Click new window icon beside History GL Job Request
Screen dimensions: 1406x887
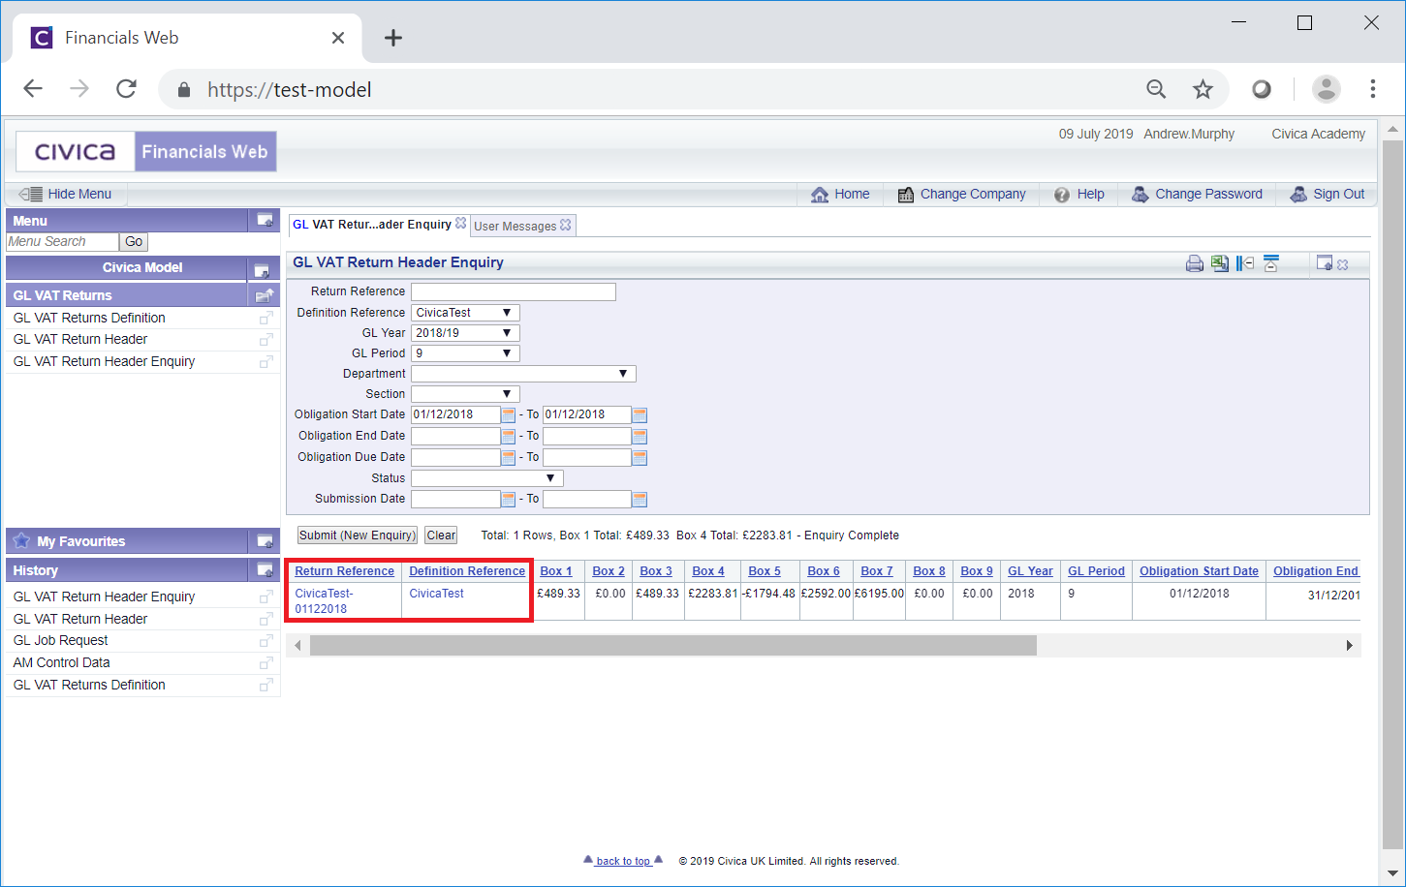pos(266,641)
